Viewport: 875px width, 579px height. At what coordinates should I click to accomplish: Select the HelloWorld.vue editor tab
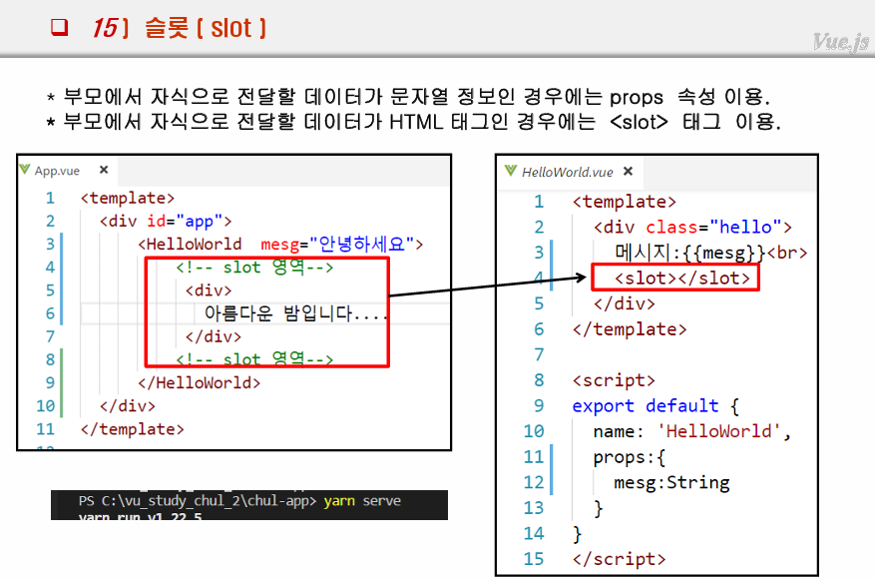569,172
